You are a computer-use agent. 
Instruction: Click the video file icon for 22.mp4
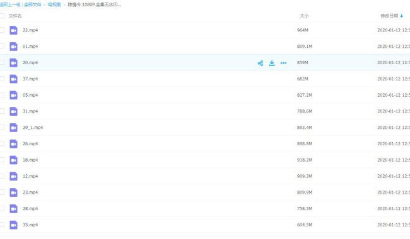[13, 30]
